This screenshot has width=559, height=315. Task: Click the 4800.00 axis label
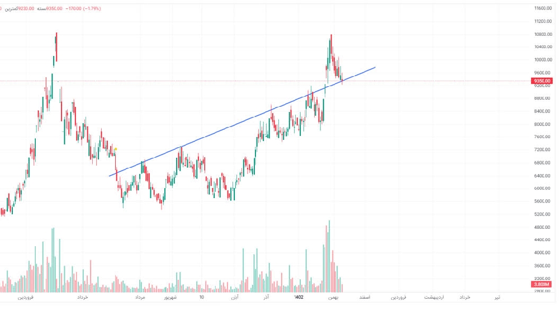543,227
